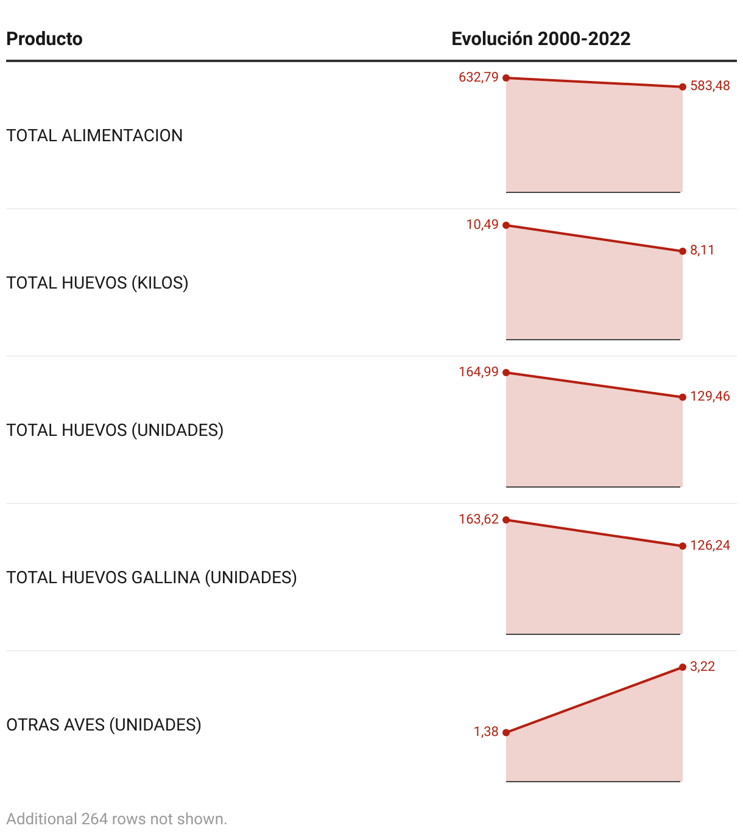Click the Evolución 2000-2022 column header
This screenshot has width=743, height=834.
(x=541, y=39)
